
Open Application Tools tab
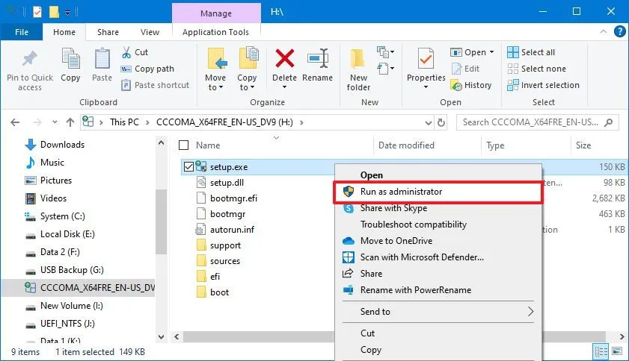click(215, 32)
